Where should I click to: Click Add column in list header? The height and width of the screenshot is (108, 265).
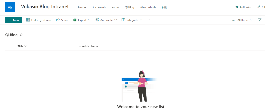pos(88,46)
